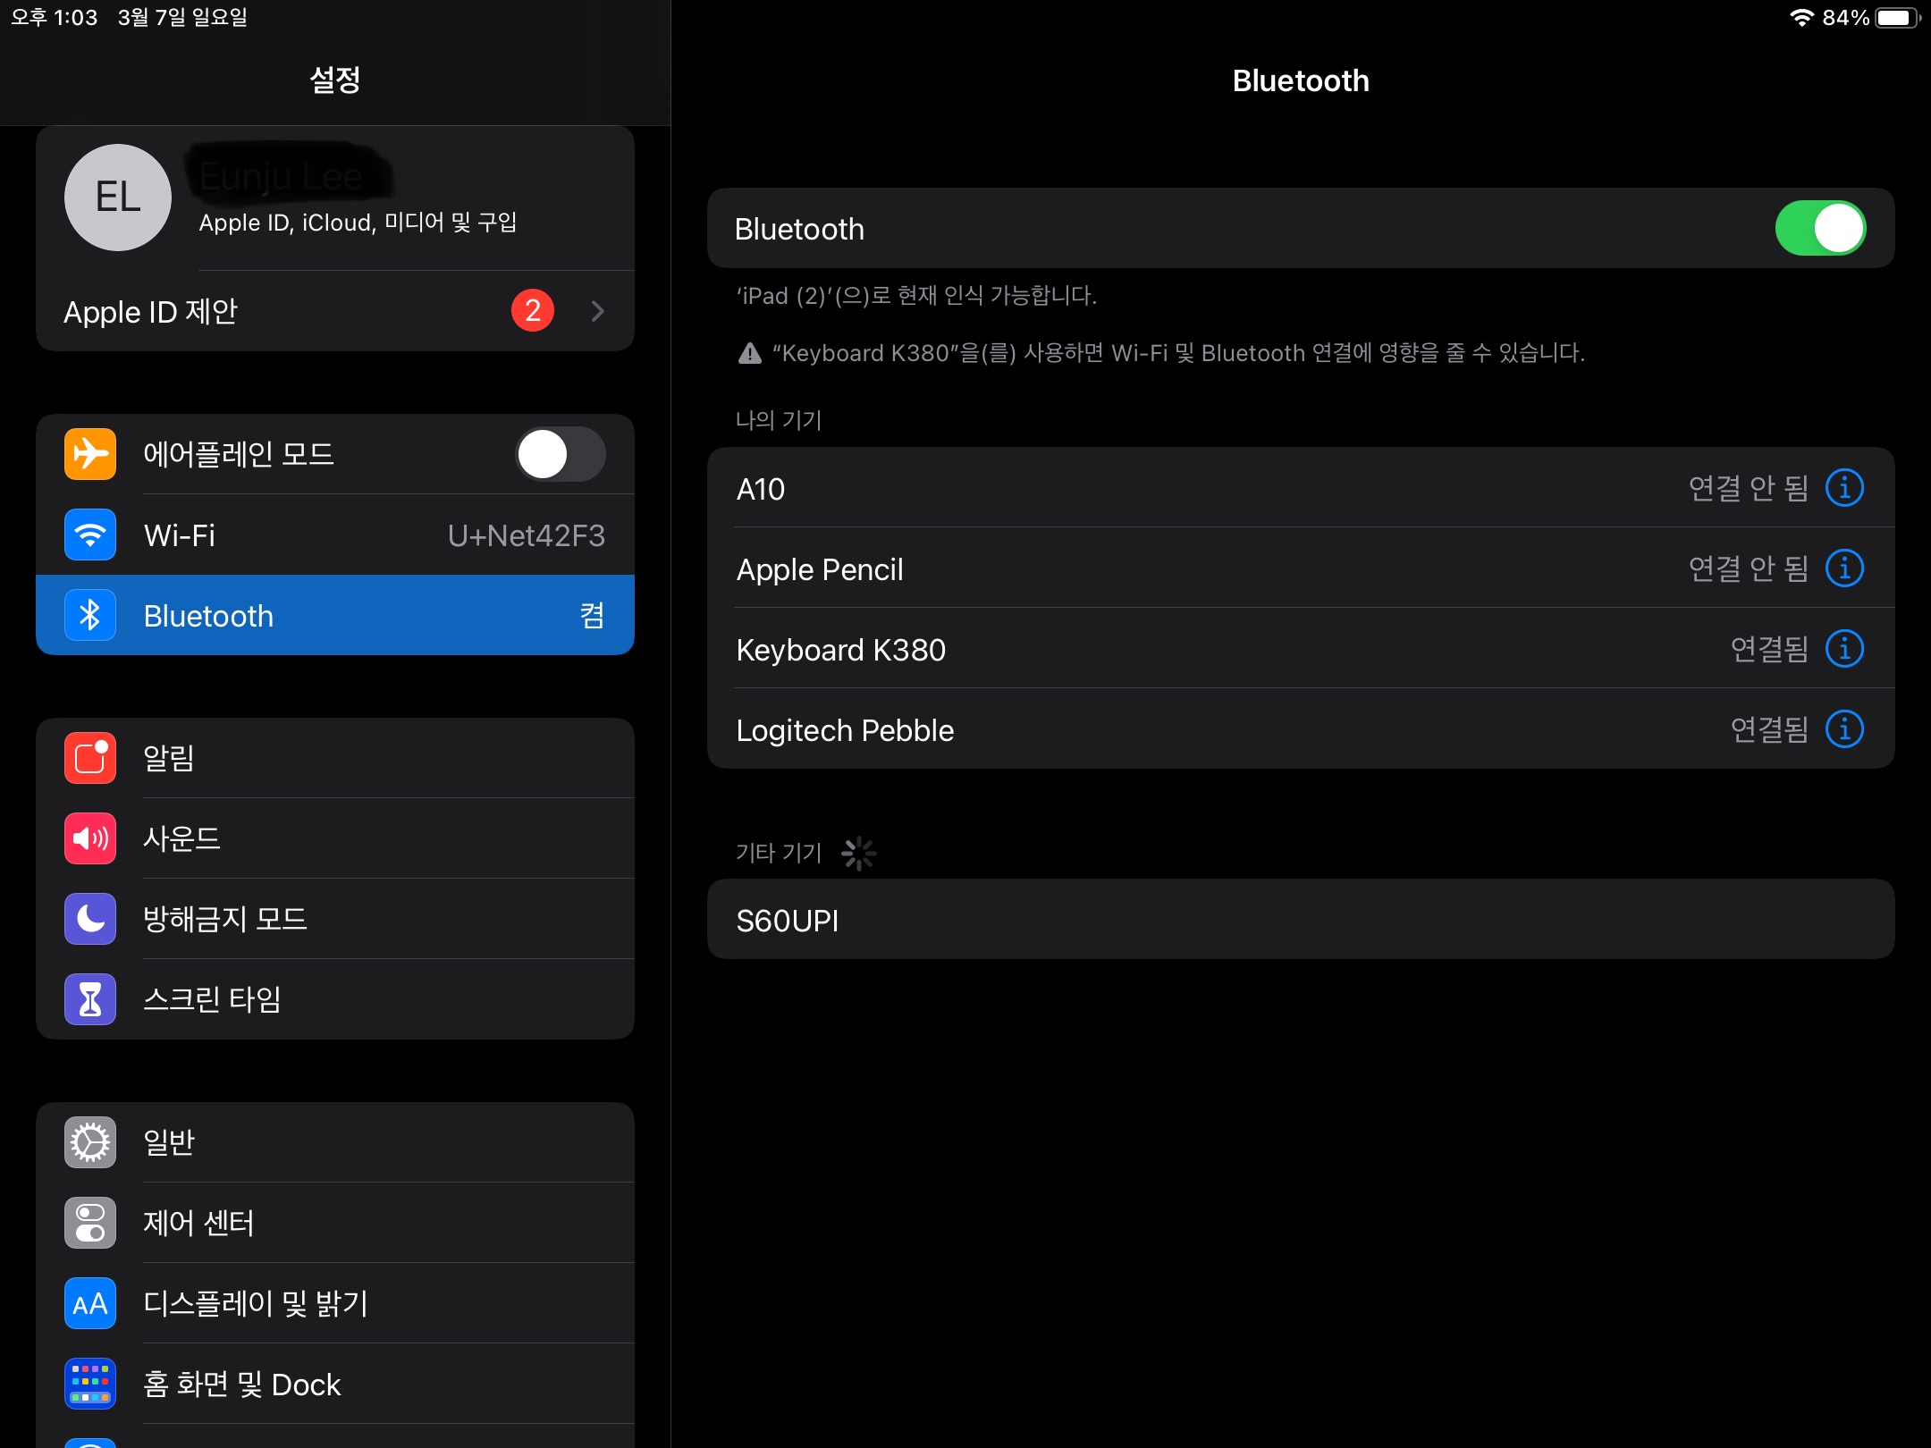Open Display & Brightness (디스플레이 및 밝기)

[335, 1303]
